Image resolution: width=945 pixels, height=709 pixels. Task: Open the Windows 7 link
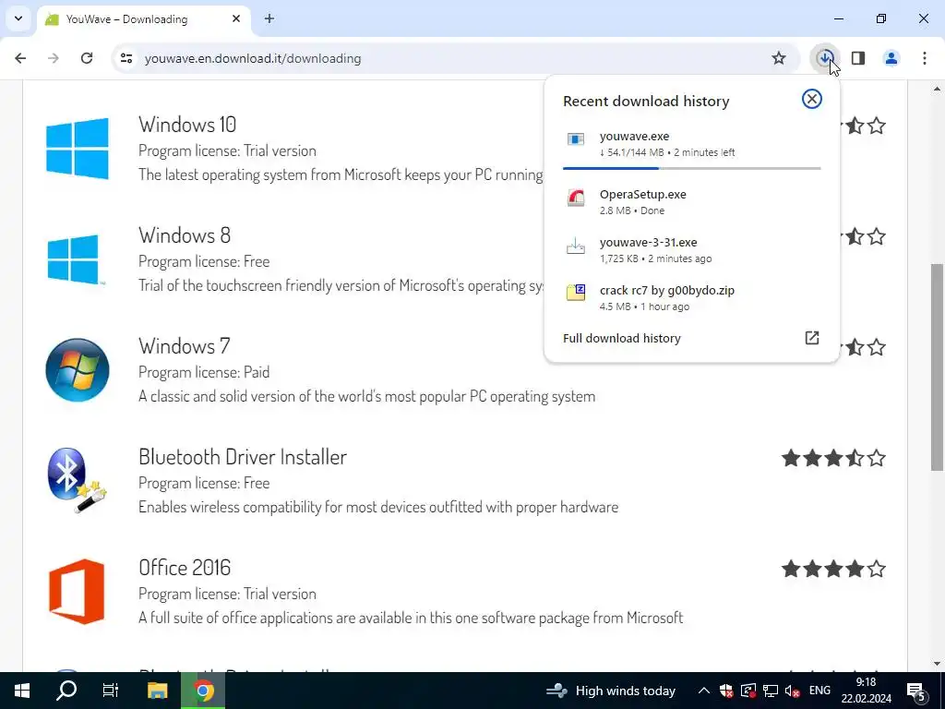[185, 346]
